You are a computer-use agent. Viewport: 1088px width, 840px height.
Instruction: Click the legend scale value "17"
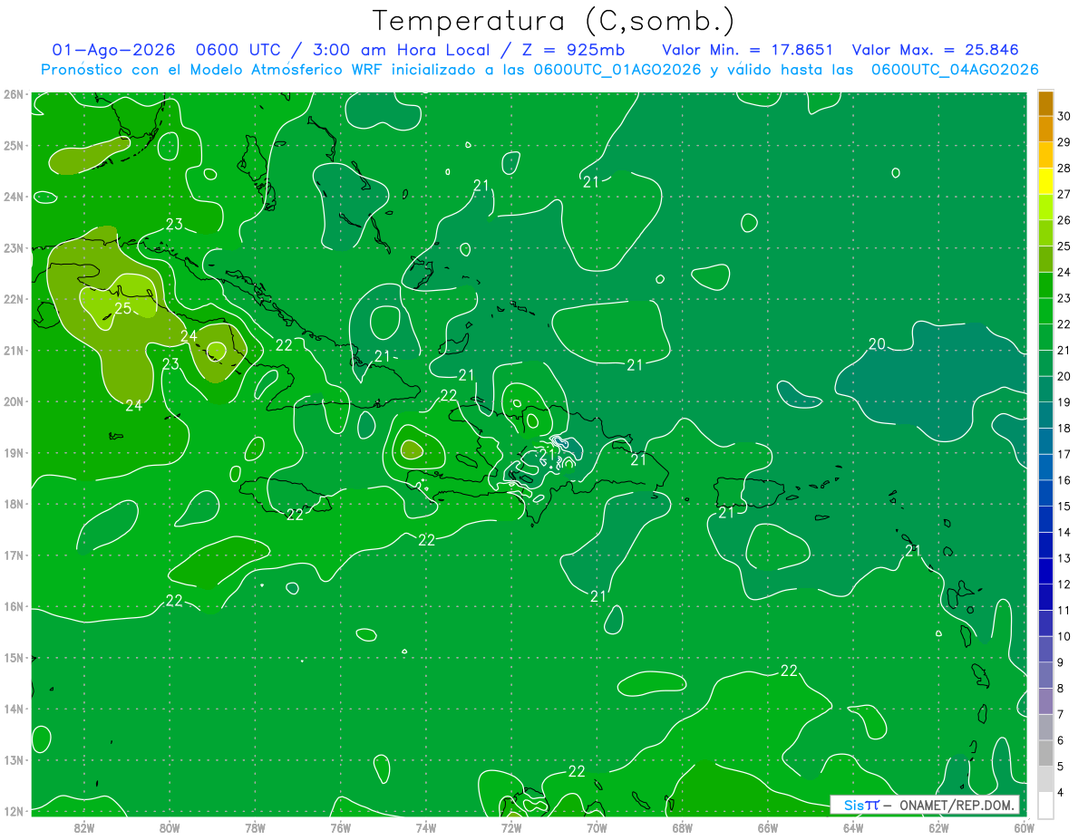1064,454
